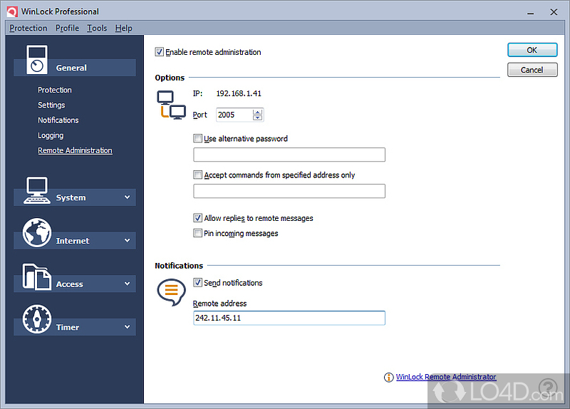Screen dimensions: 570x409
Task: Click the alternative password text field
Action: (289, 155)
